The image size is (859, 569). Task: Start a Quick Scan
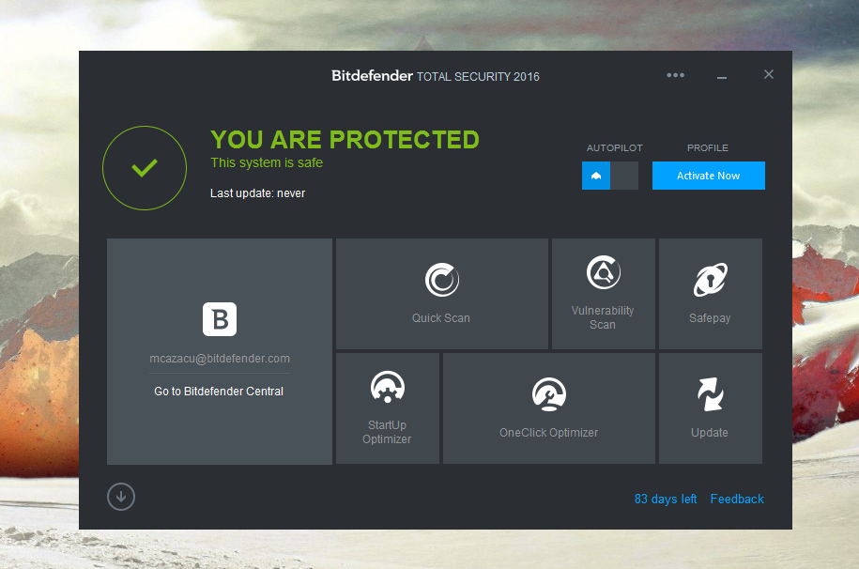point(441,294)
